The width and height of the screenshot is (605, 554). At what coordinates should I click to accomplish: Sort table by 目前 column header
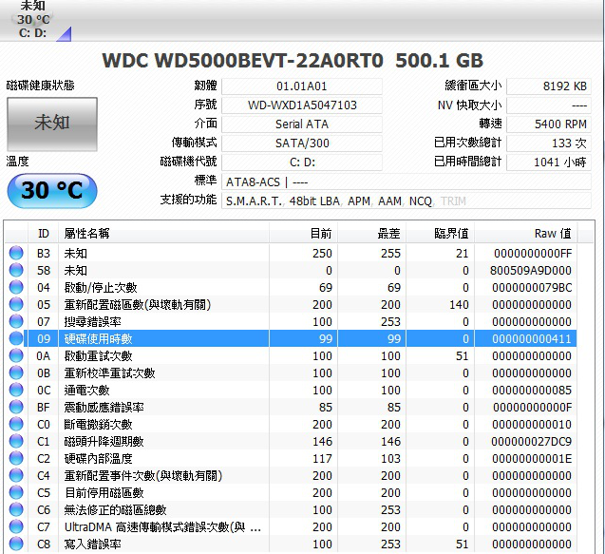[x=303, y=233]
